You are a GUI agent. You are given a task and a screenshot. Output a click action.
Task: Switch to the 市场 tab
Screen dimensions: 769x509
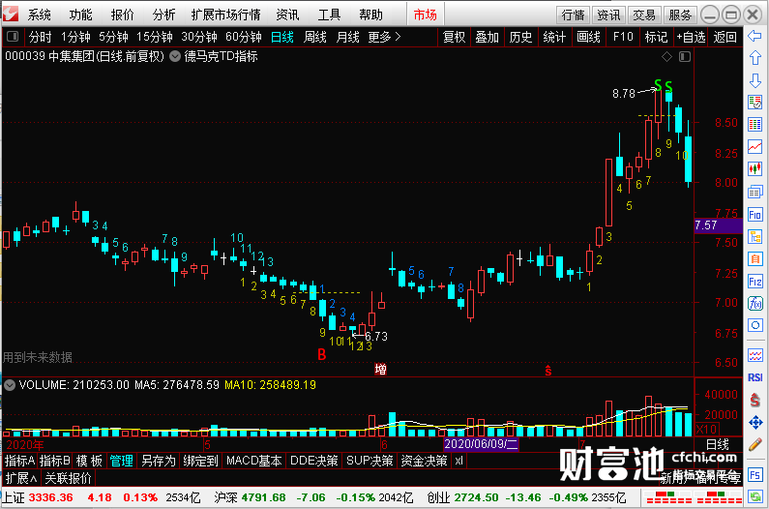tap(425, 15)
